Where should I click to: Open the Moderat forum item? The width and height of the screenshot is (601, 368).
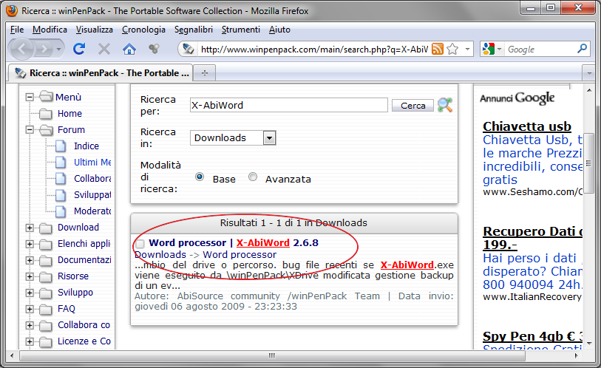92,211
